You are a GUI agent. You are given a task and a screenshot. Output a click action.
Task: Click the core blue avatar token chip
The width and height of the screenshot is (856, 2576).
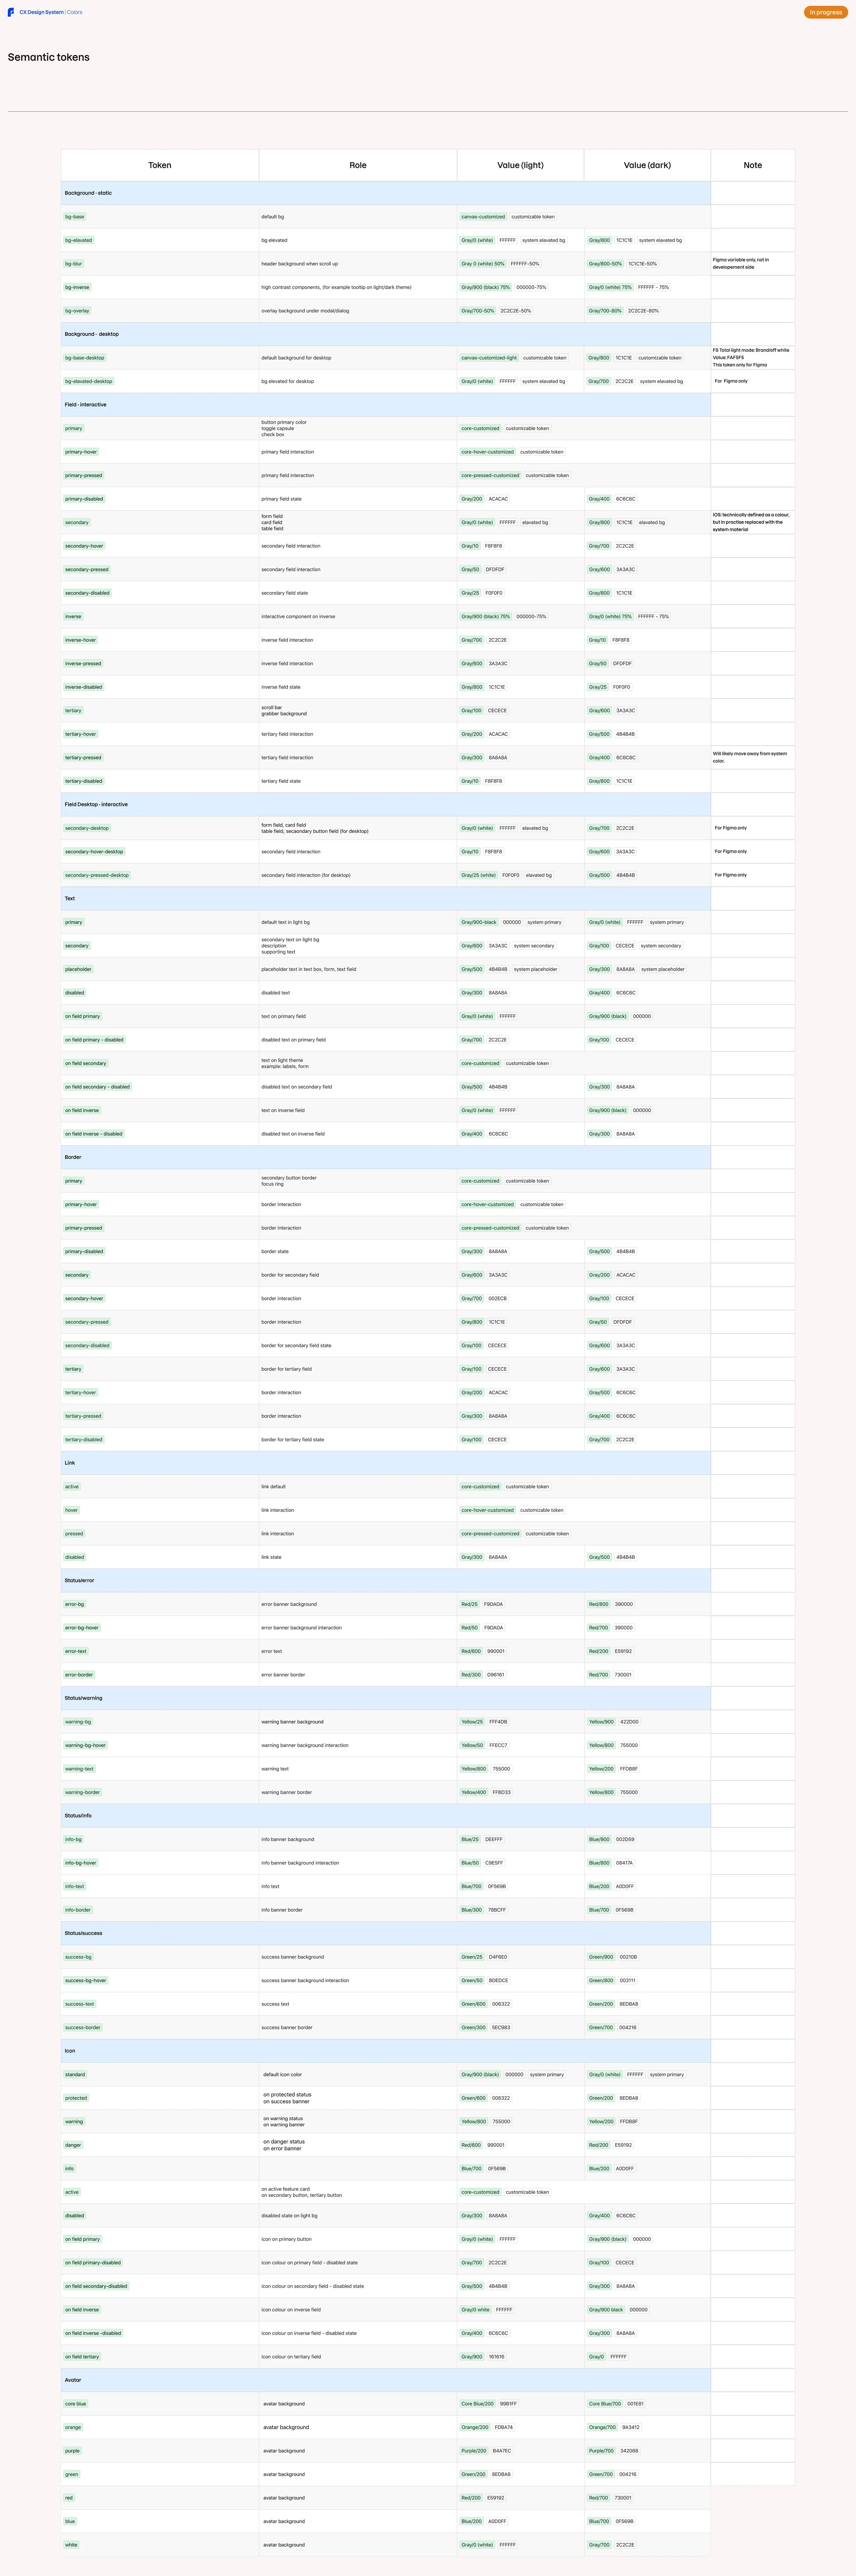click(x=76, y=2404)
